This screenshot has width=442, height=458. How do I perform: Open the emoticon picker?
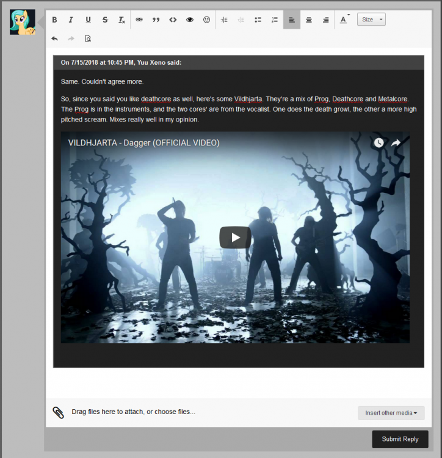click(x=206, y=20)
